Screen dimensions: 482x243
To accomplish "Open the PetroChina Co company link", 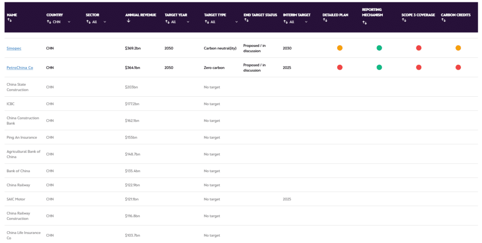I will pos(20,68).
